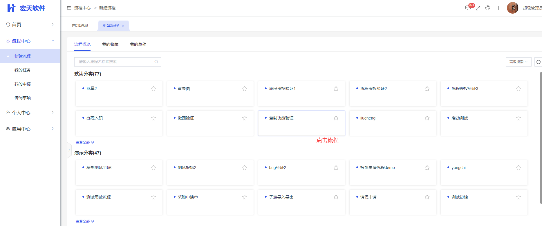Click the 宏天软件 logo
The height and width of the screenshot is (226, 542).
[x=26, y=8]
